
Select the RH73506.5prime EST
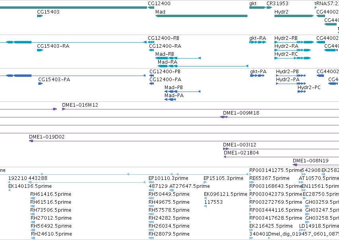(33, 214)
